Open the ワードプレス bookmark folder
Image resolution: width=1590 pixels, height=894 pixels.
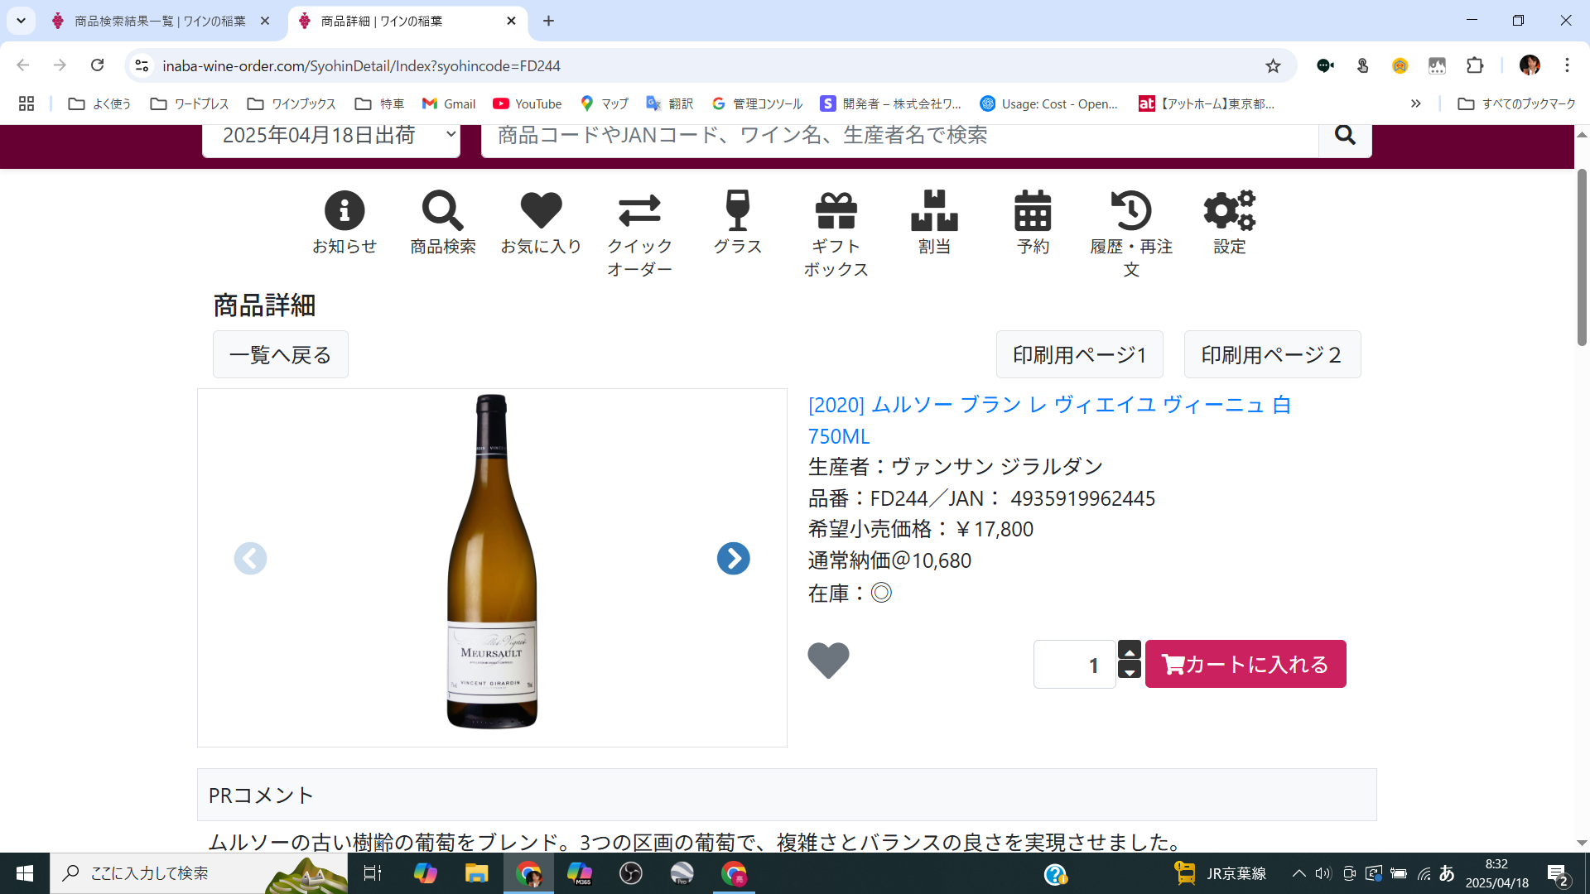click(190, 103)
